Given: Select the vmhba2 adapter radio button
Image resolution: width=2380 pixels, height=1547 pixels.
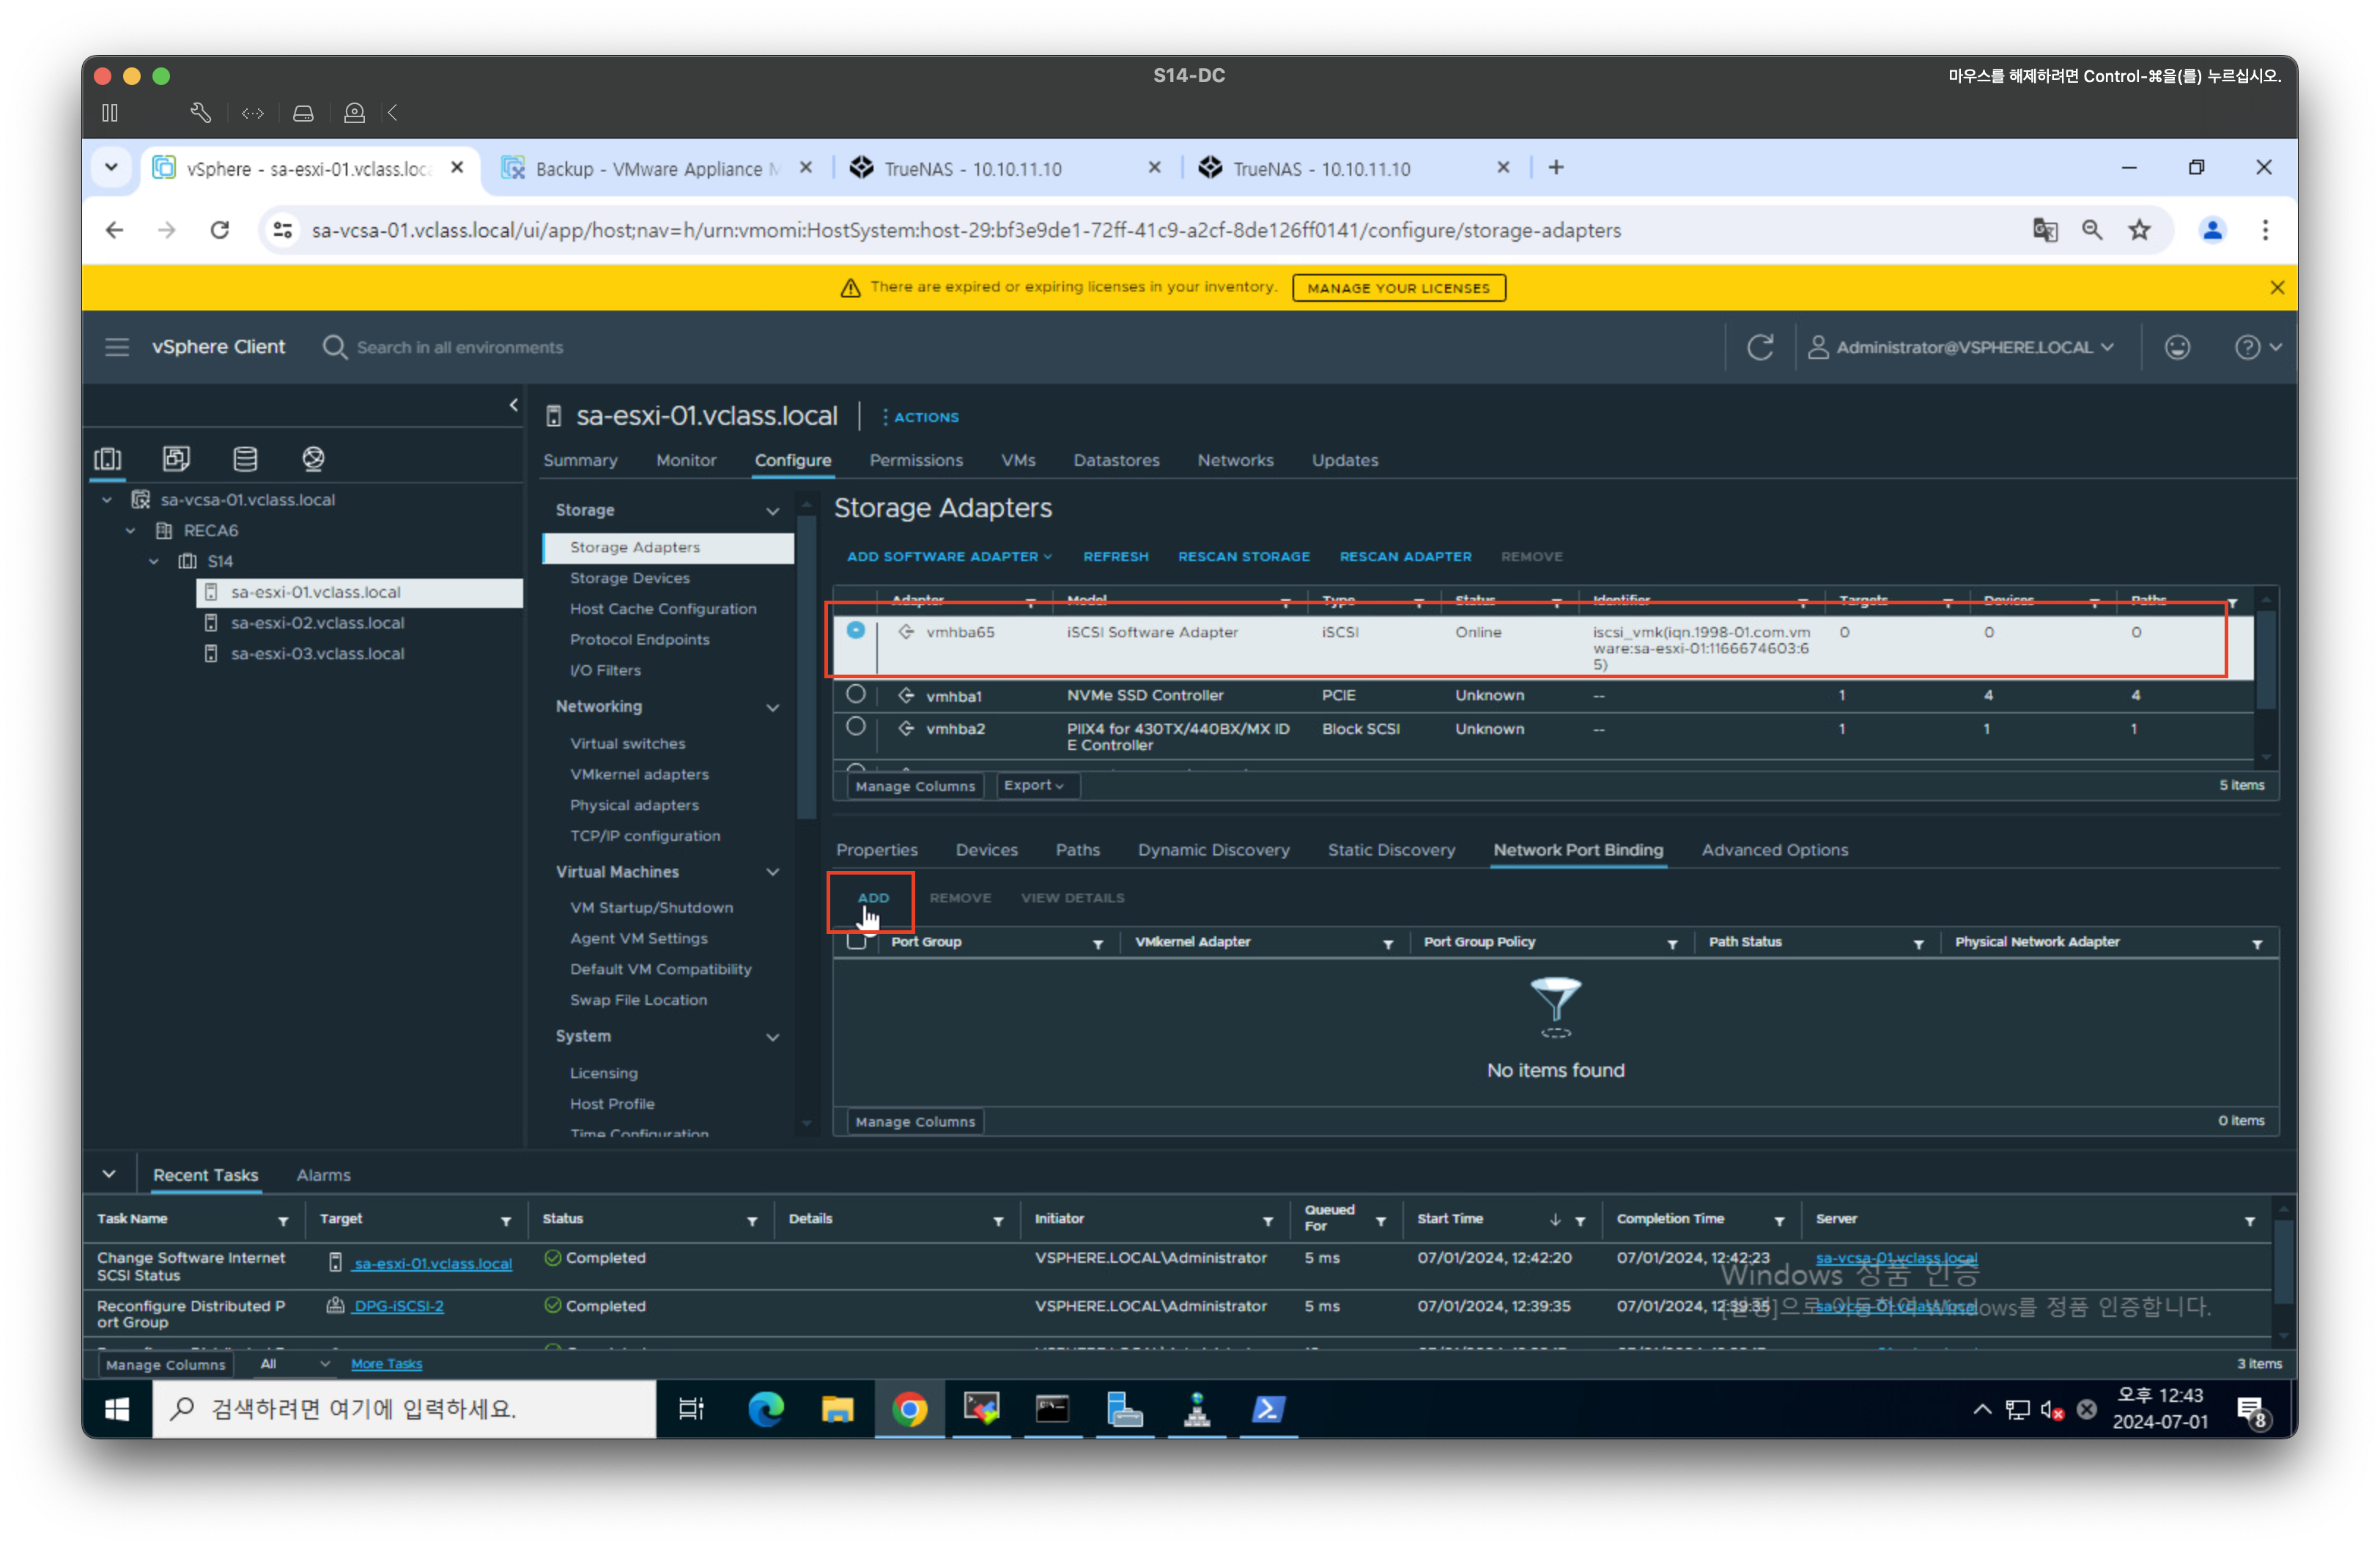Looking at the screenshot, I should click(x=855, y=727).
